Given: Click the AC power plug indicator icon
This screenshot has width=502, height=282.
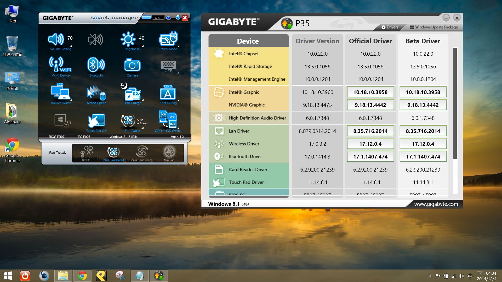Looking at the screenshot, I should point(169,18).
